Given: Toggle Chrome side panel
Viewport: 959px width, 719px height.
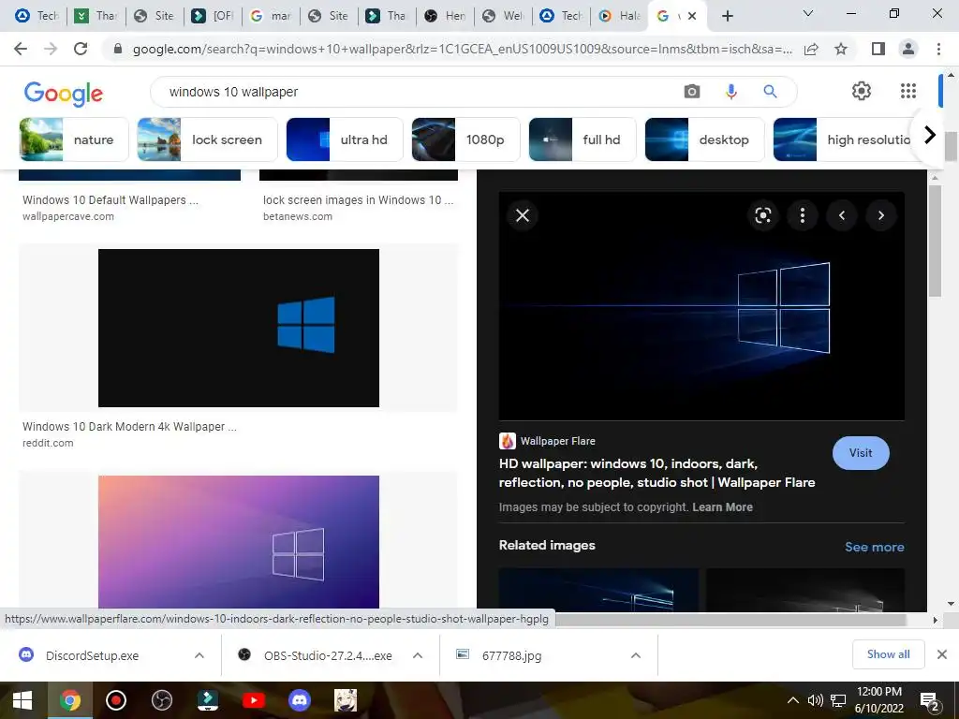Looking at the screenshot, I should 878,49.
